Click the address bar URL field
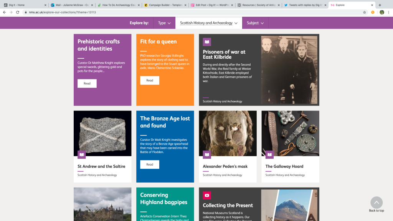The width and height of the screenshot is (393, 221). click(193, 12)
